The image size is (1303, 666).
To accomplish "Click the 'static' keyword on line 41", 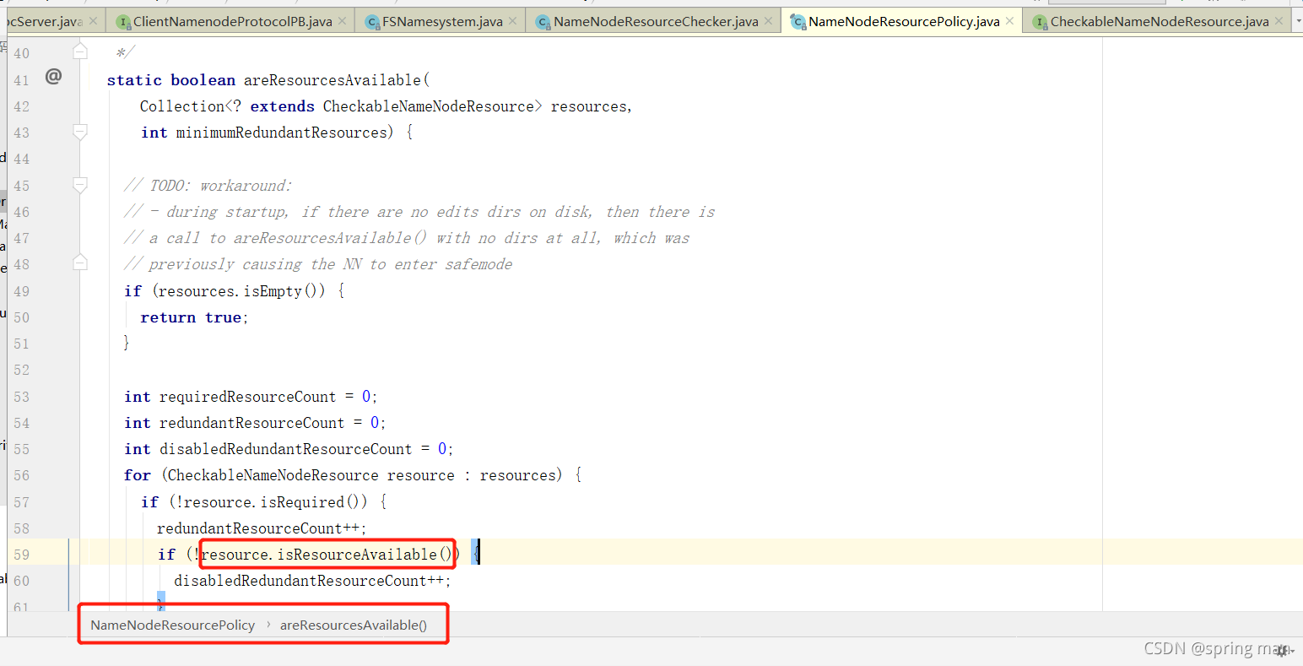I will point(134,80).
